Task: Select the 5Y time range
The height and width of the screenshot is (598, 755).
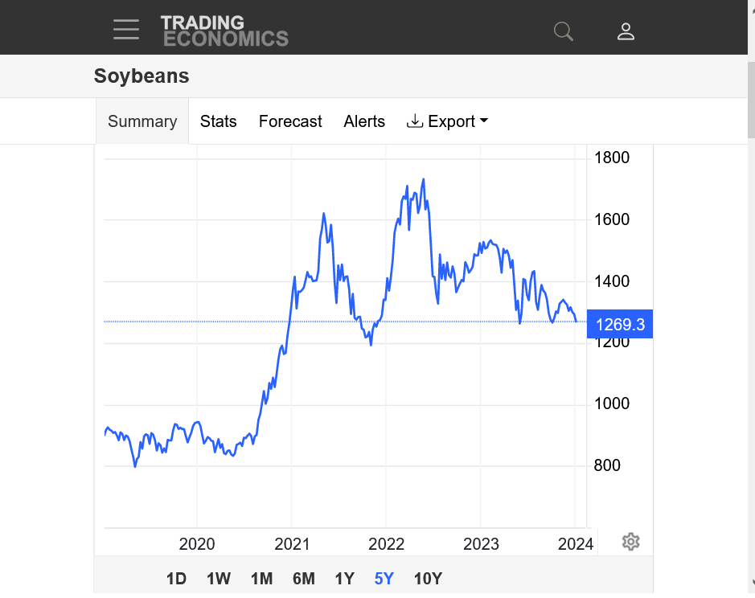Action: pyautogui.click(x=384, y=579)
